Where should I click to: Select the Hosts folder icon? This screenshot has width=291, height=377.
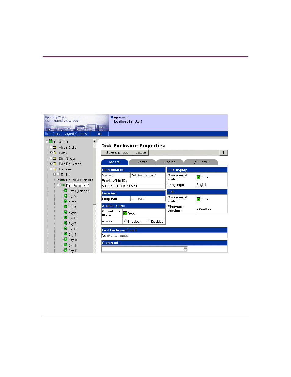click(55, 153)
